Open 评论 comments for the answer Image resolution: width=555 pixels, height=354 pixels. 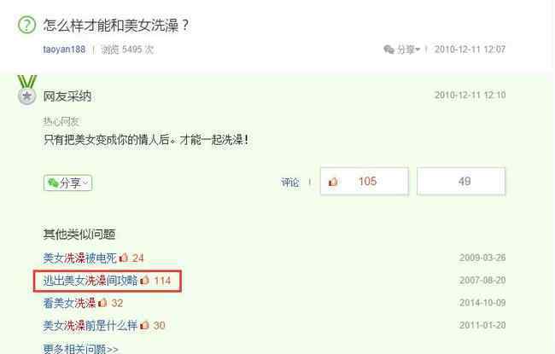pyautogui.click(x=290, y=183)
